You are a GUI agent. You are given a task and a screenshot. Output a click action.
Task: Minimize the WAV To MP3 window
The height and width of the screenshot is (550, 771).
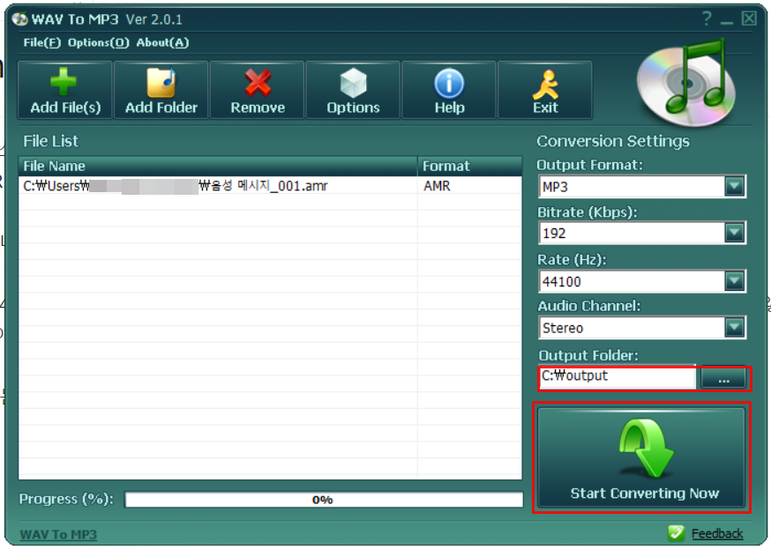(x=727, y=21)
